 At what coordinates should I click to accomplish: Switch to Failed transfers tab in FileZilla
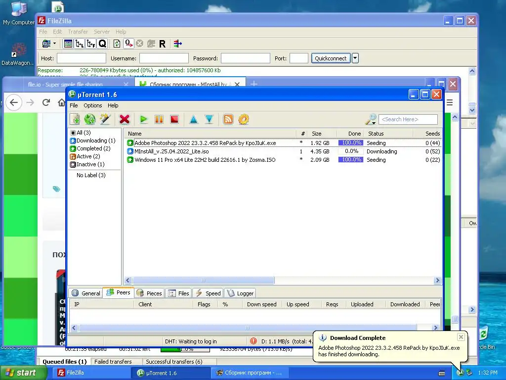point(113,362)
